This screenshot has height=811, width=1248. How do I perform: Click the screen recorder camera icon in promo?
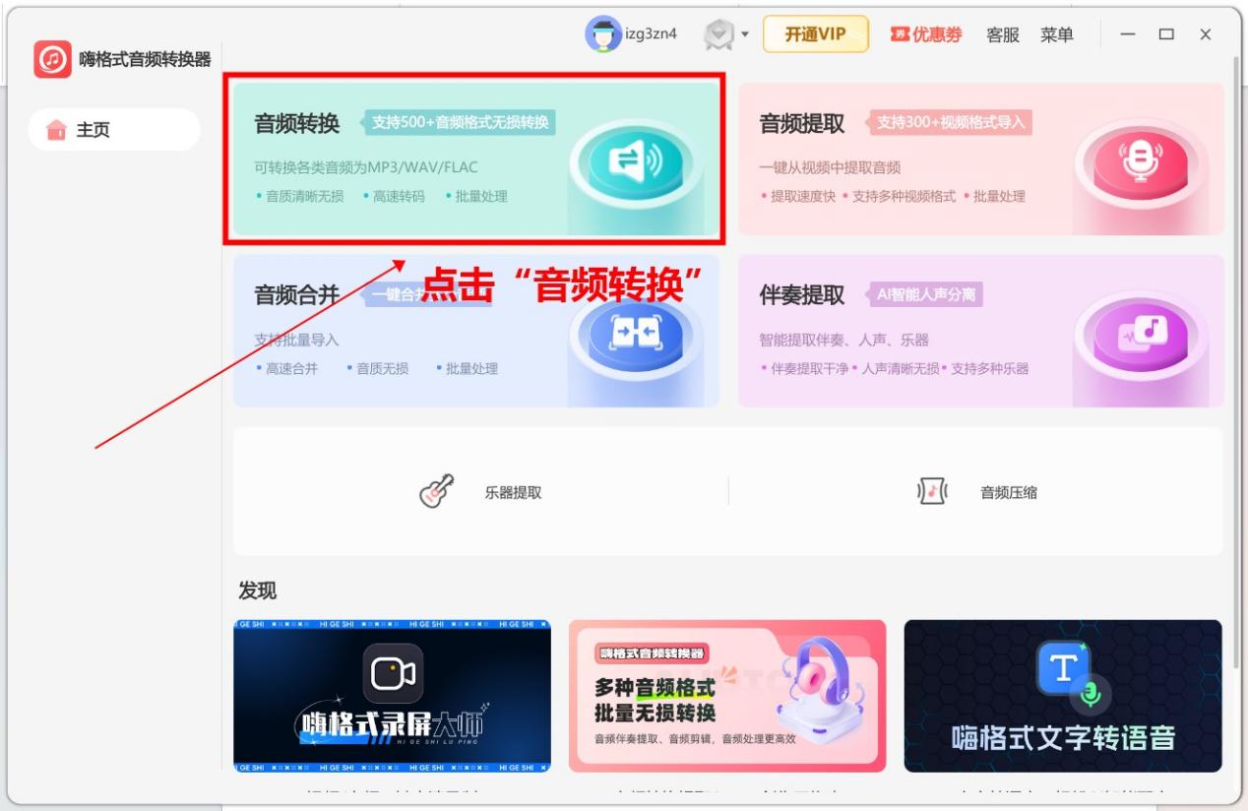[393, 673]
